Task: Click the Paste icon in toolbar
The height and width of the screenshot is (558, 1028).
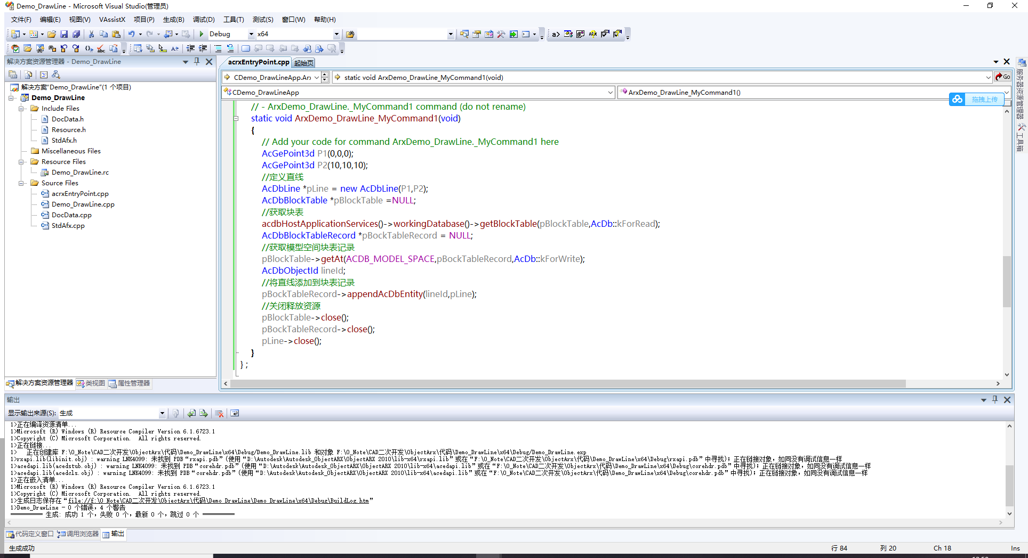Action: coord(116,34)
